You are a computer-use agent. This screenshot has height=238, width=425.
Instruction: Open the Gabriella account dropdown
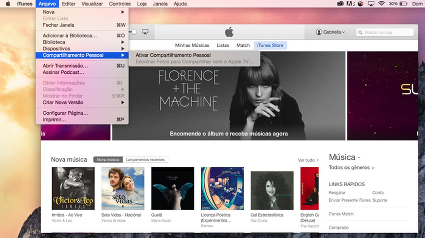click(330, 32)
